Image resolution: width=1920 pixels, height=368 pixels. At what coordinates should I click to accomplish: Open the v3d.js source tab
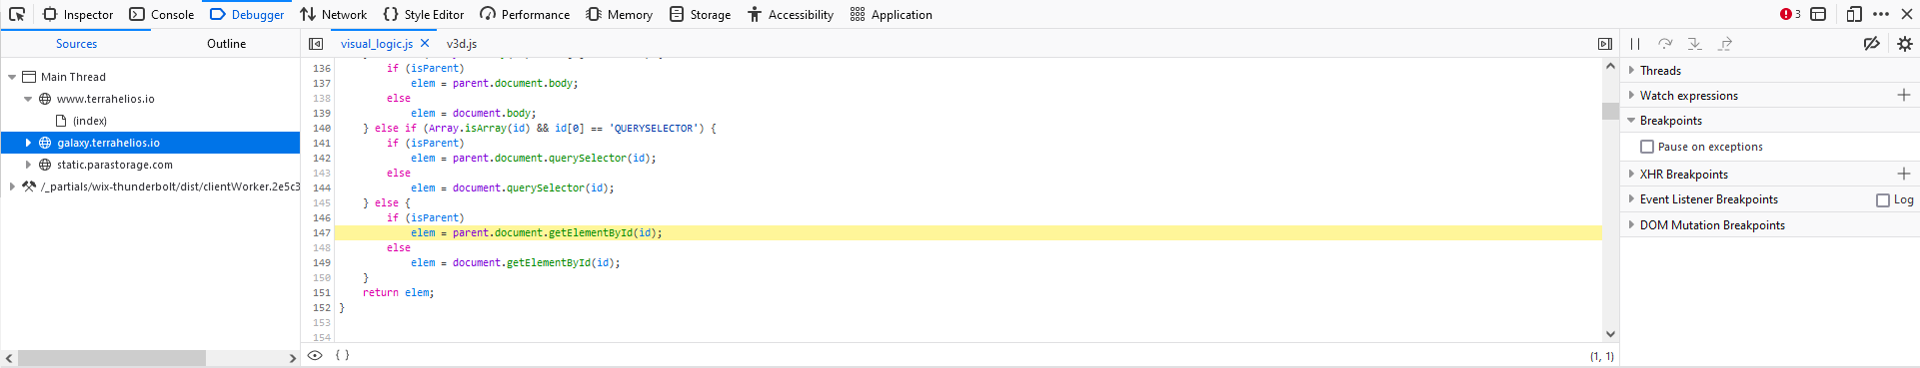tap(462, 44)
